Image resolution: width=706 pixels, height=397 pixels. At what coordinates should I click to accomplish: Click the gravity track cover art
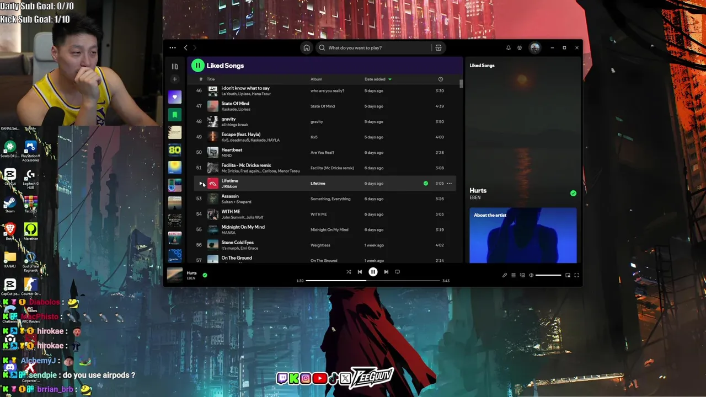click(x=212, y=121)
